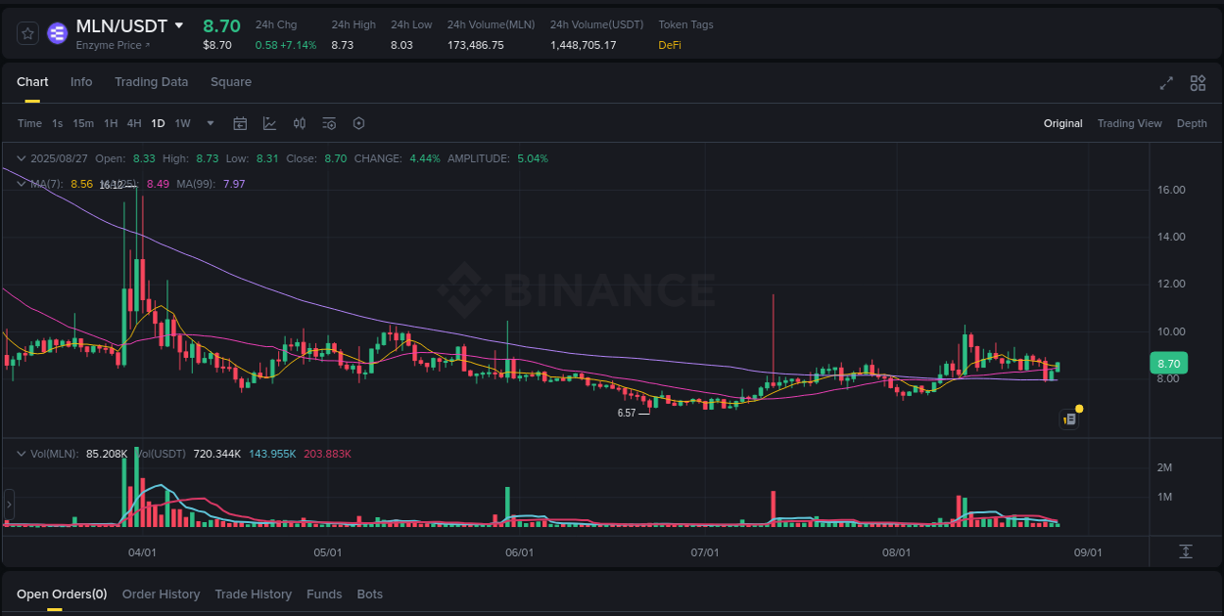Click the trading panel icon with yellow dot
The image size is (1224, 616).
pos(1069,418)
